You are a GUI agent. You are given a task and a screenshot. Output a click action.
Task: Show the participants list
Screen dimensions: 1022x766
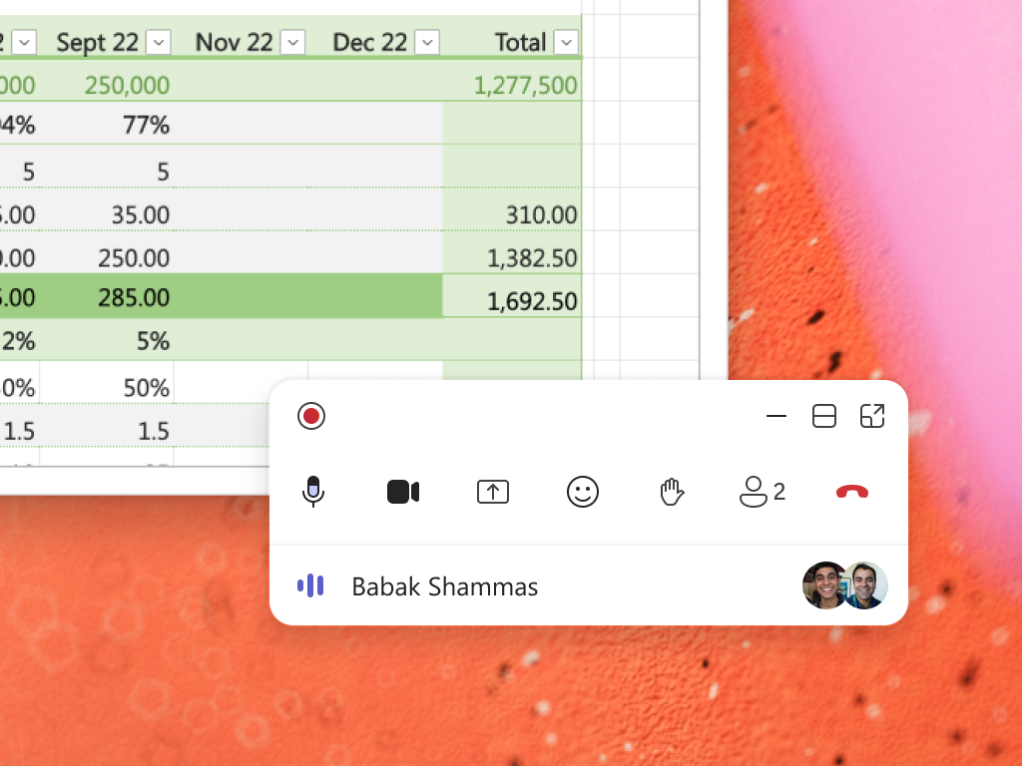(762, 492)
